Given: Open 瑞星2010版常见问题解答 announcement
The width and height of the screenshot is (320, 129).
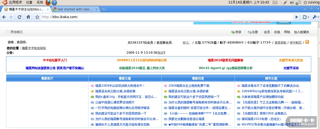Looking at the screenshot, I should (225, 60).
